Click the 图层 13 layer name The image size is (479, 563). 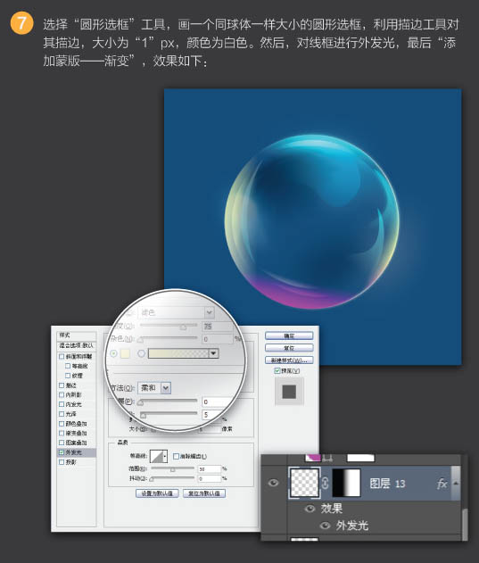tap(387, 484)
